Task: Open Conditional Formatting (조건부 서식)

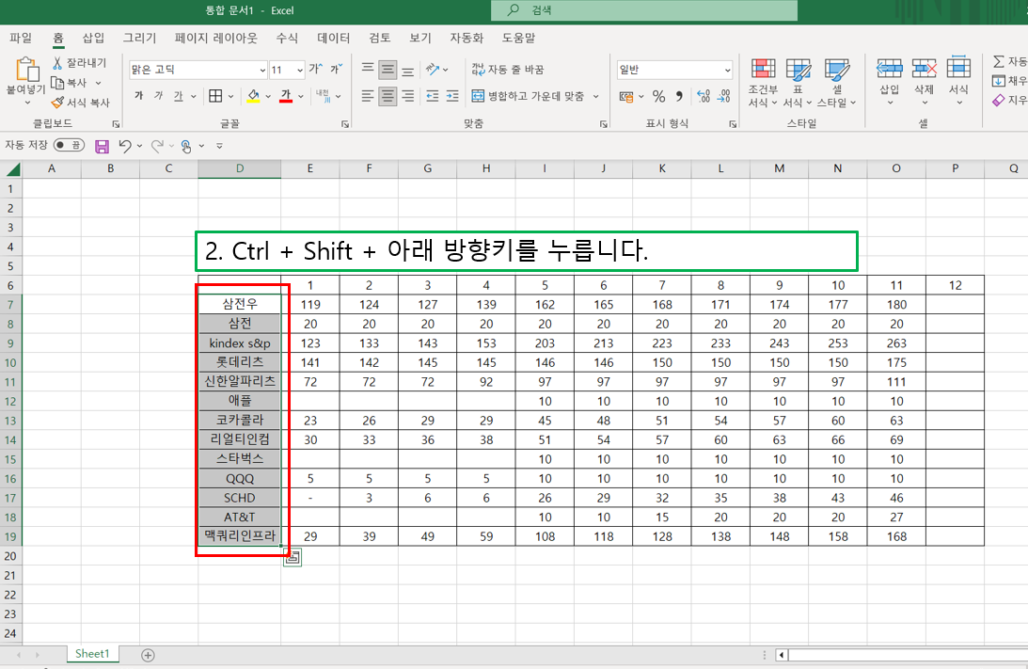Action: tap(763, 83)
